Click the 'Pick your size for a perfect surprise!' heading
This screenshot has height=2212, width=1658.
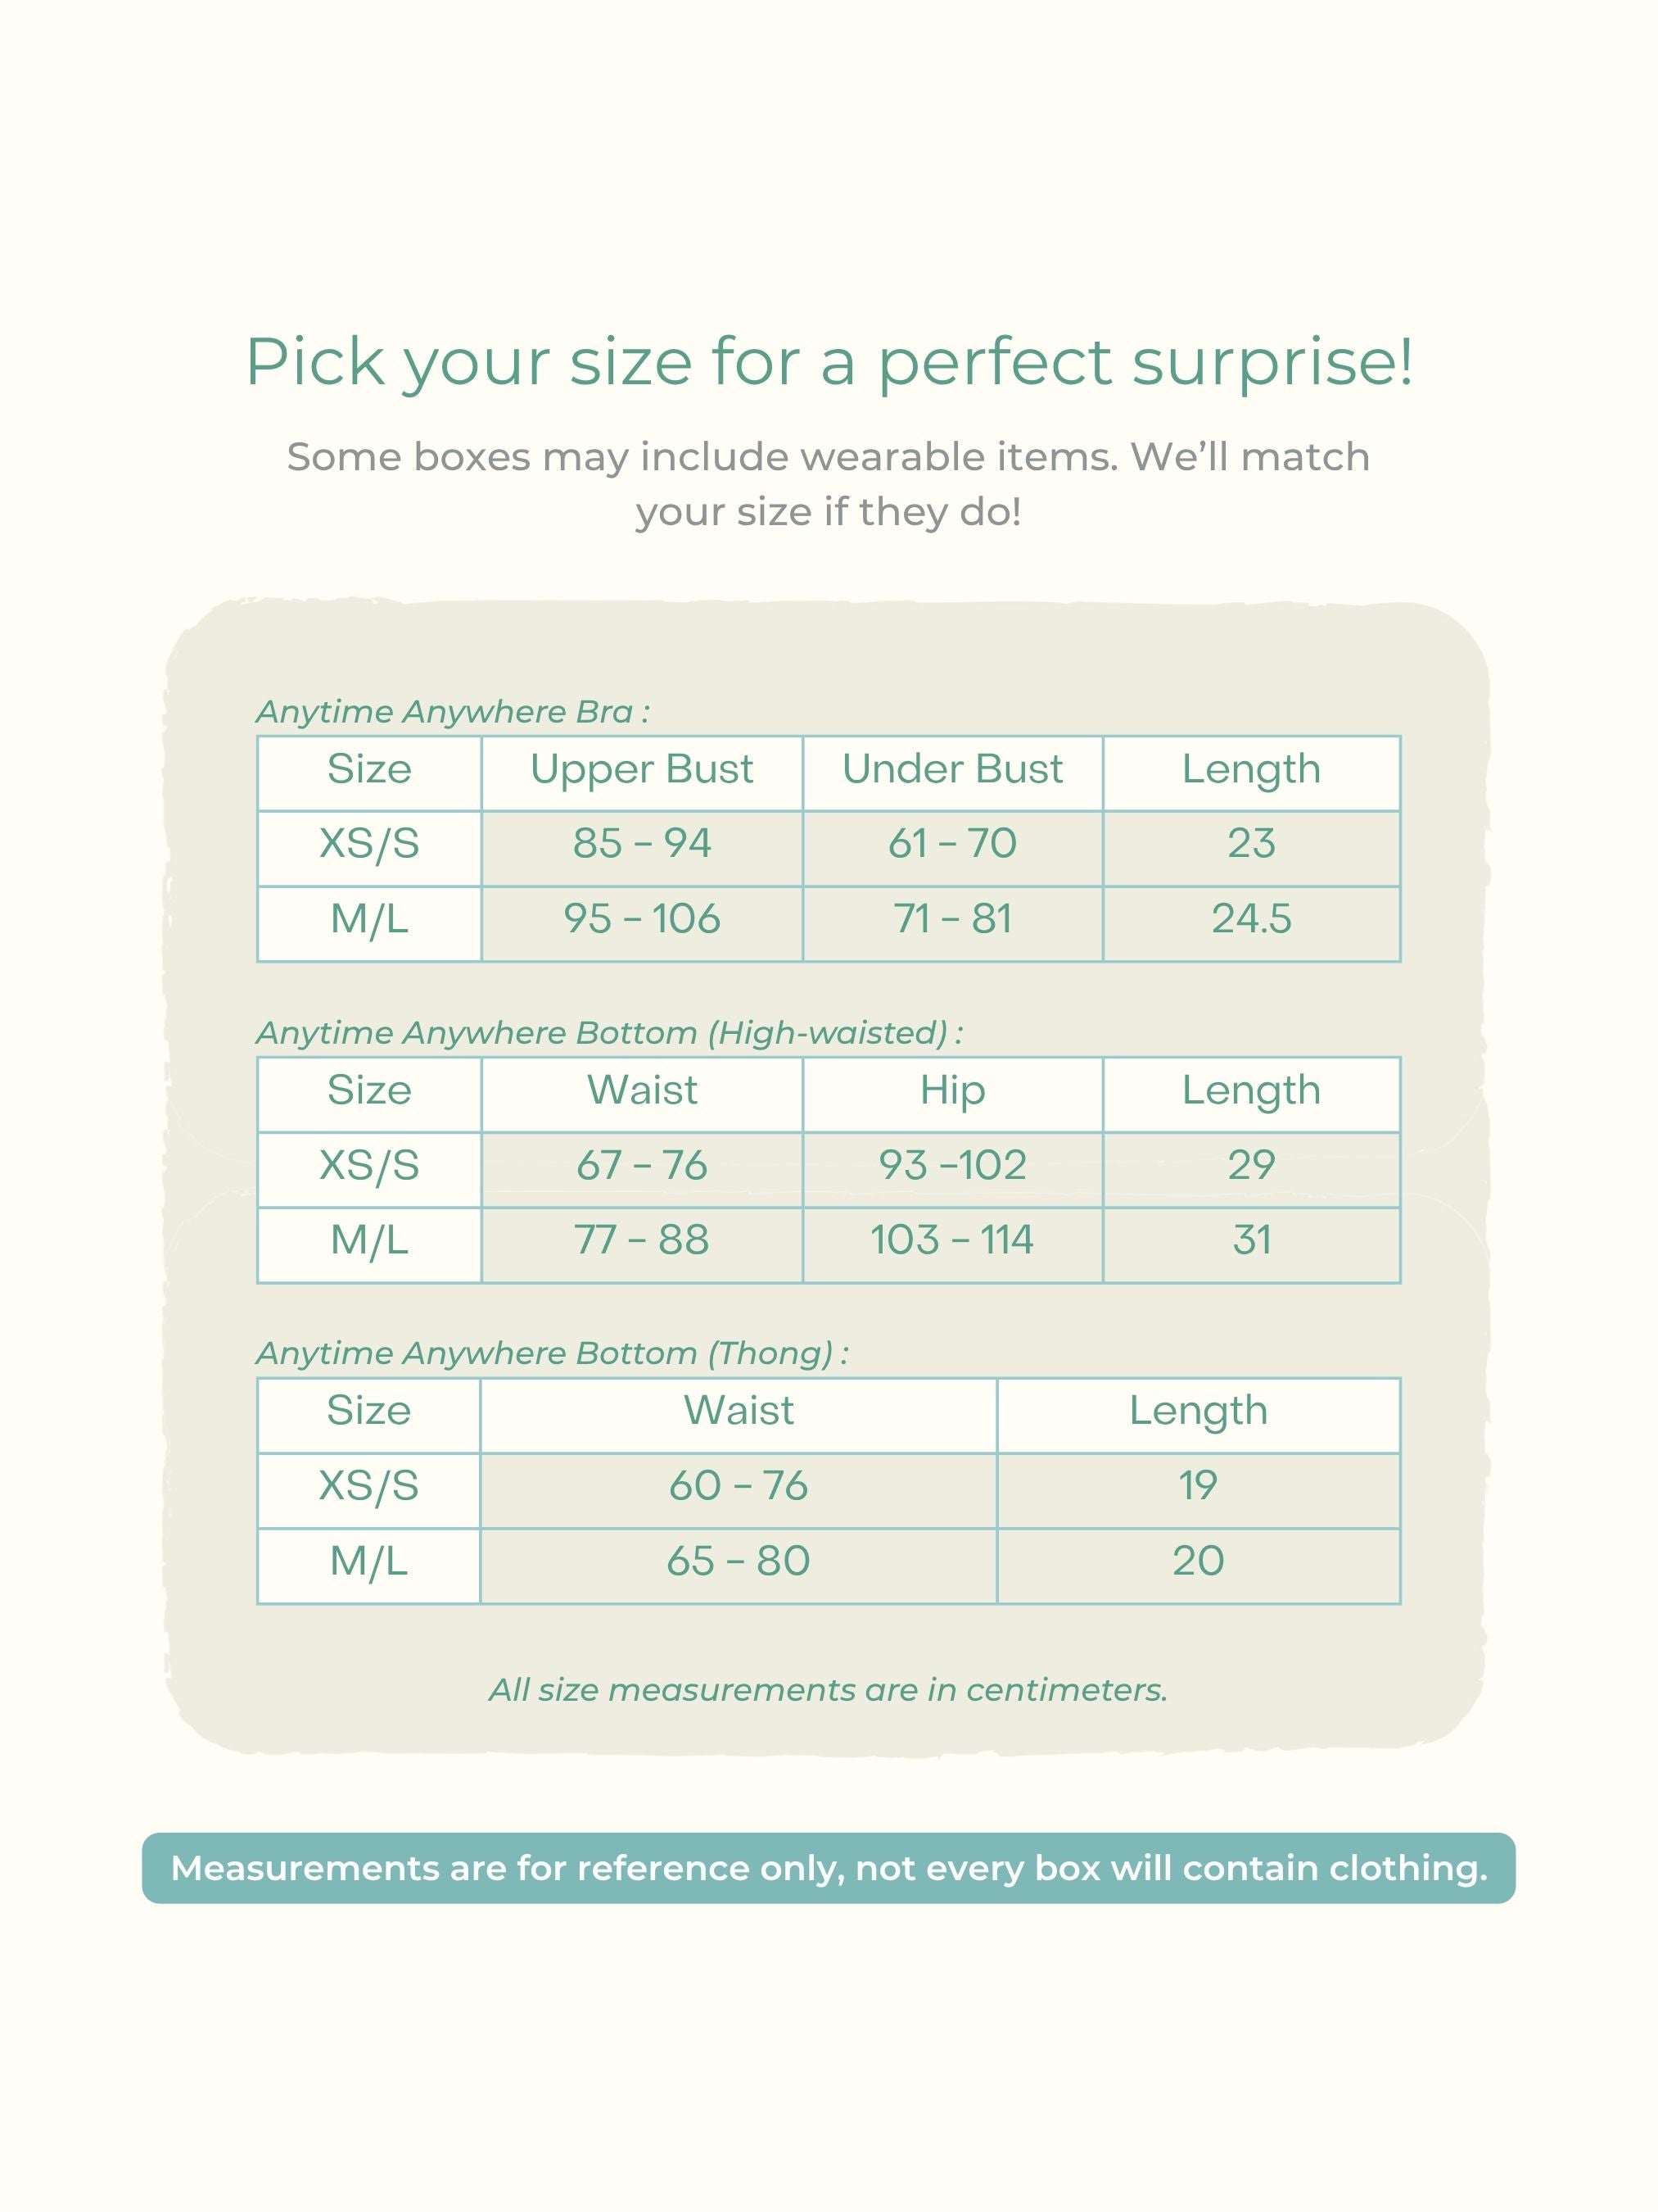tap(829, 361)
